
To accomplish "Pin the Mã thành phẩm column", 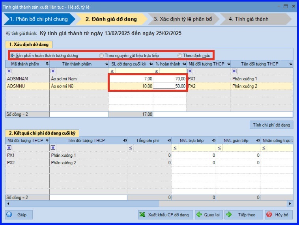I will (x=47, y=64).
